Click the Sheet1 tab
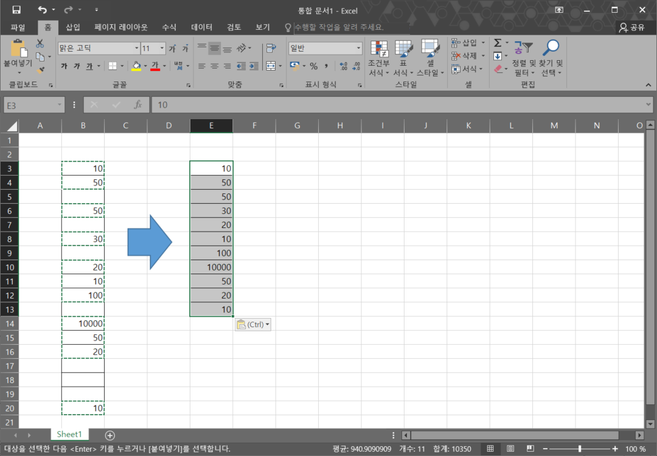Image resolution: width=657 pixels, height=456 pixels. [x=69, y=434]
